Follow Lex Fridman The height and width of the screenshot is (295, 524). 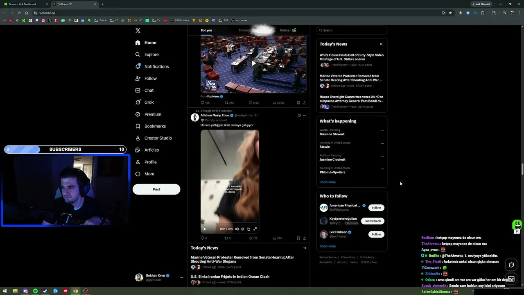(376, 234)
